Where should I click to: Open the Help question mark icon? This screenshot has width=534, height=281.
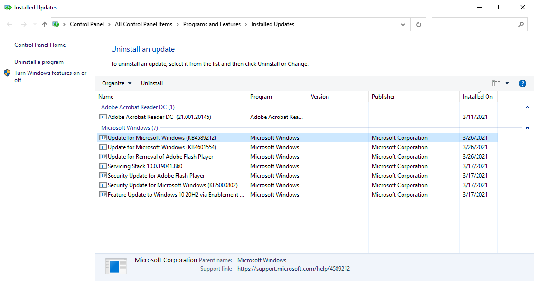pyautogui.click(x=522, y=83)
